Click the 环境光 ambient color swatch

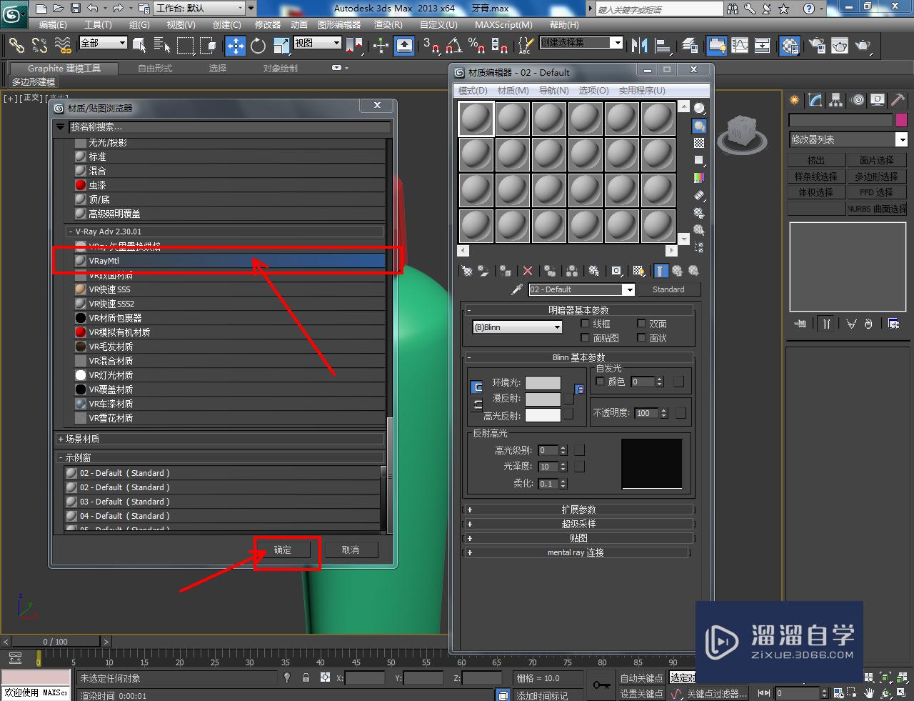[543, 382]
